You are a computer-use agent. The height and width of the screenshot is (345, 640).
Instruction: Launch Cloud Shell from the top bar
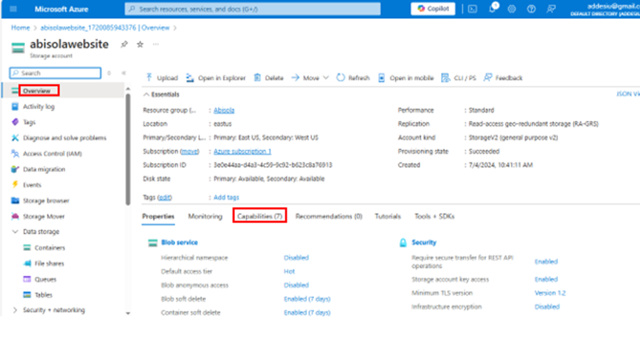pyautogui.click(x=472, y=9)
